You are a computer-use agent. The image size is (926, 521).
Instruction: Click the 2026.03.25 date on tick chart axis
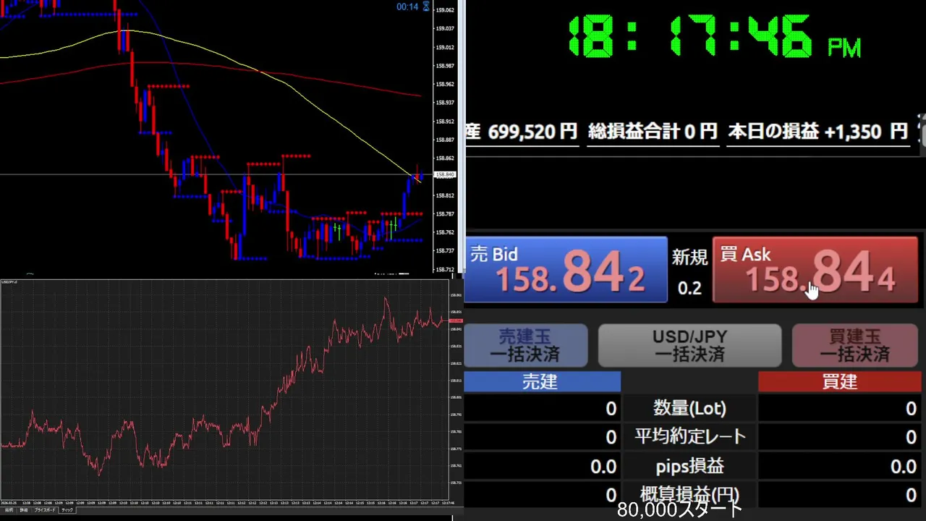point(9,503)
